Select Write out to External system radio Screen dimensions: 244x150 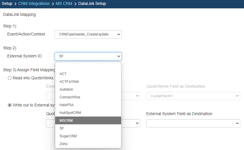coord(10,105)
